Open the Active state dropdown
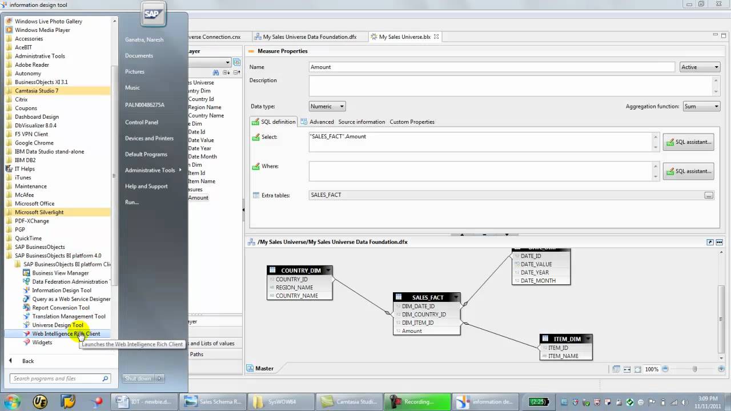 (x=700, y=67)
